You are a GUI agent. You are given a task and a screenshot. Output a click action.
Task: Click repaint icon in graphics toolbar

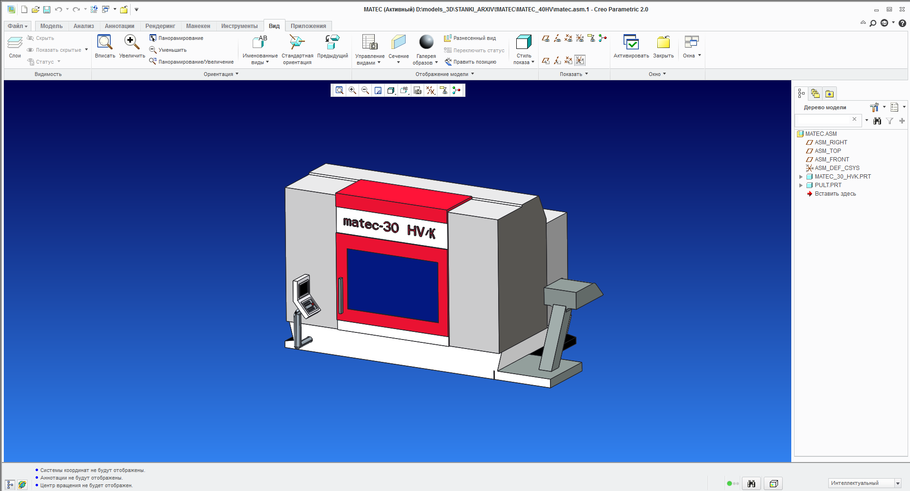[378, 90]
